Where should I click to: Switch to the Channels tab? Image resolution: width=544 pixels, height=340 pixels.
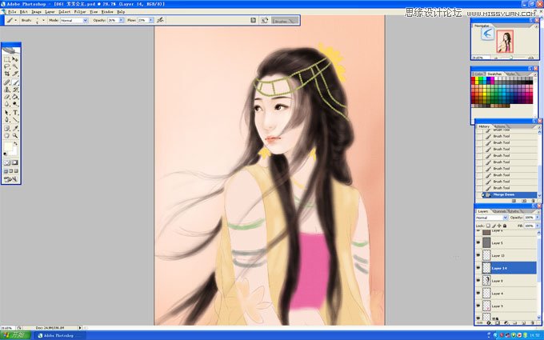(x=499, y=211)
